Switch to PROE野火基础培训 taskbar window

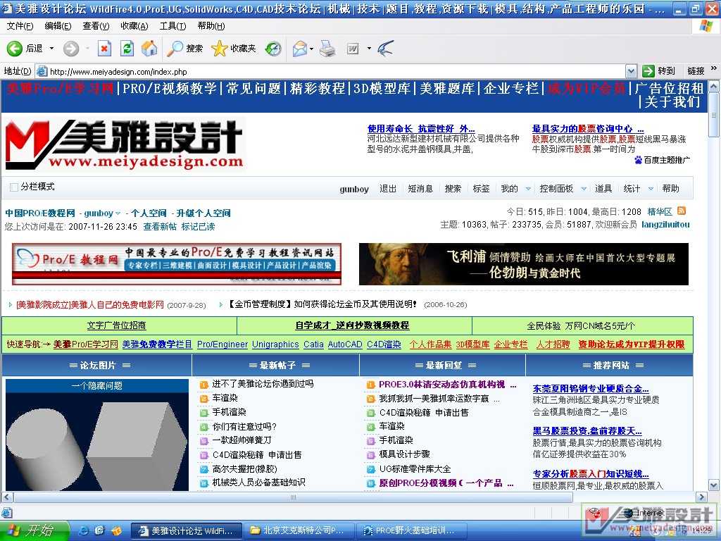(x=410, y=530)
